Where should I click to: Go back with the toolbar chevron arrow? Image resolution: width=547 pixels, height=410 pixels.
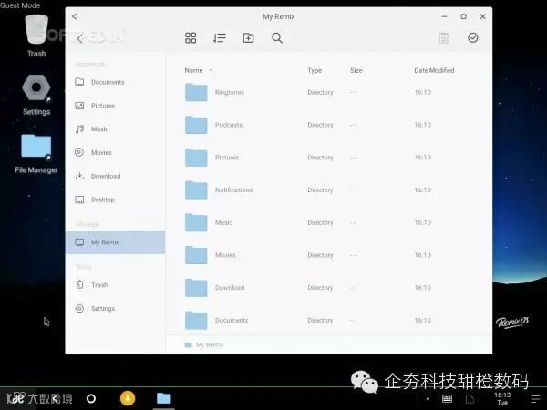pos(80,38)
